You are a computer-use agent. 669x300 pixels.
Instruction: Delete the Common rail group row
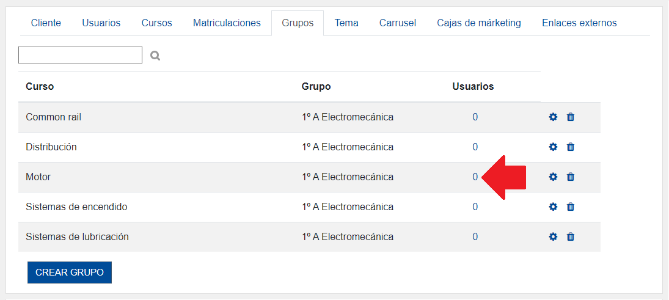coord(571,117)
